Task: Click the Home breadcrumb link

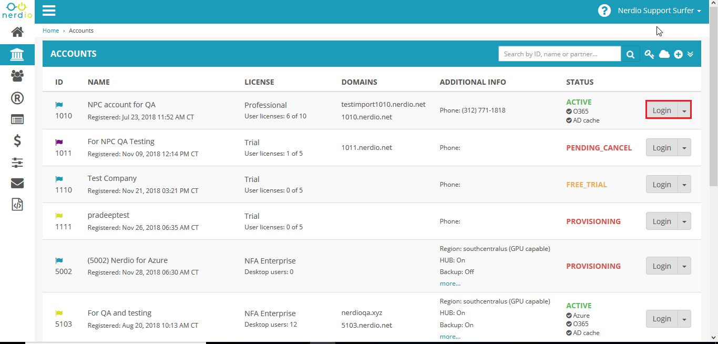Action: pyautogui.click(x=50, y=31)
